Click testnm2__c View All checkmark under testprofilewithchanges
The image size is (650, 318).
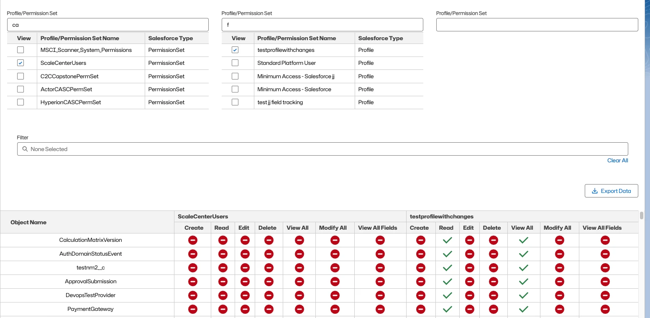[523, 268]
